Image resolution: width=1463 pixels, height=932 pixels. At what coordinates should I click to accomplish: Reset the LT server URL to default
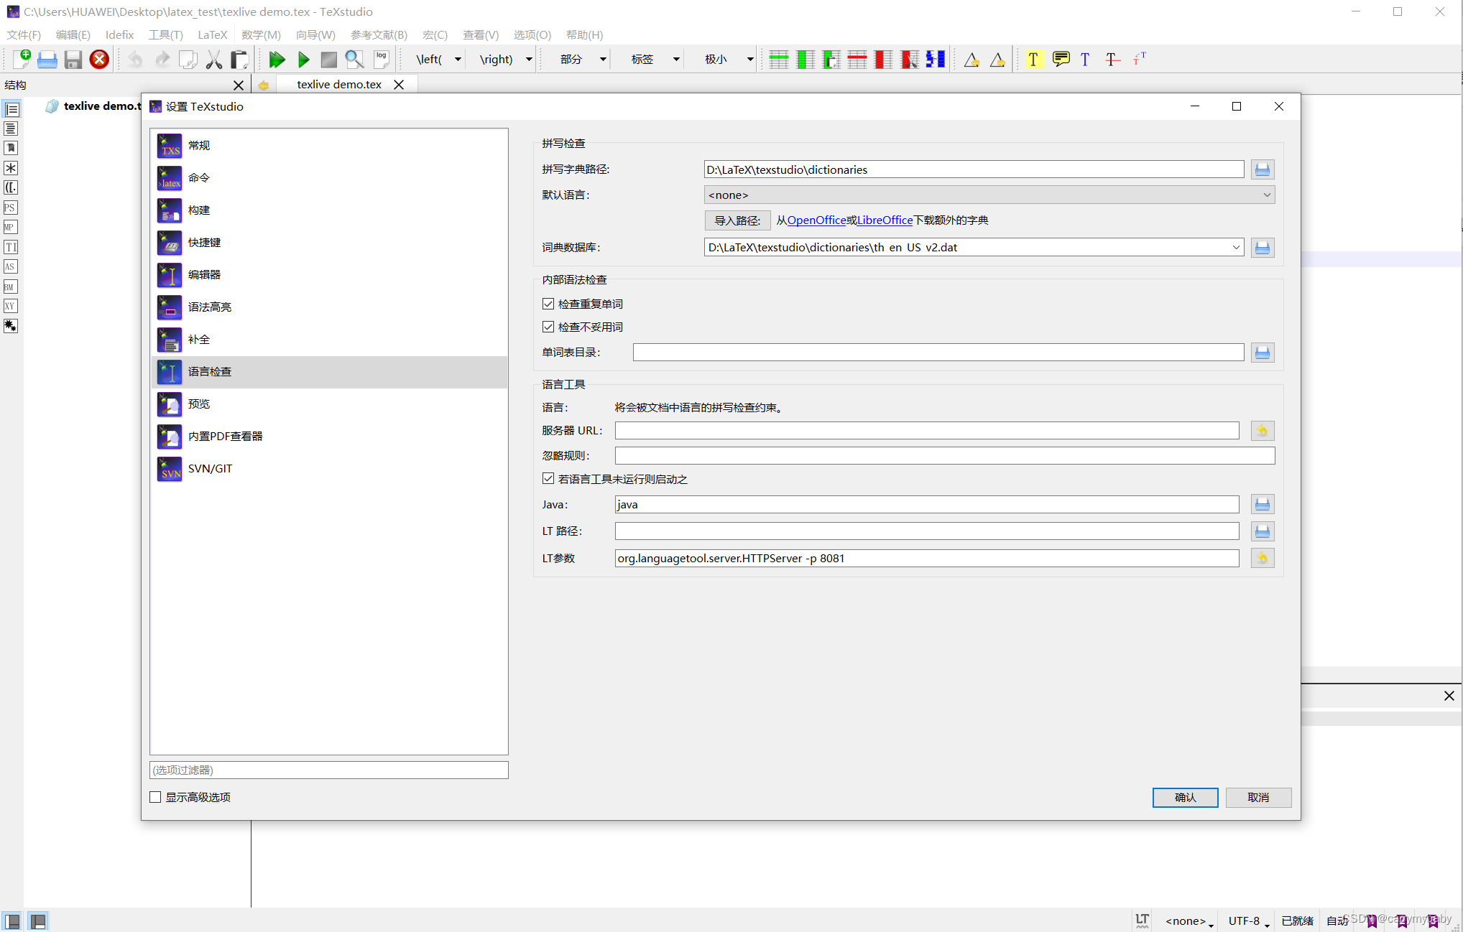tap(1262, 431)
